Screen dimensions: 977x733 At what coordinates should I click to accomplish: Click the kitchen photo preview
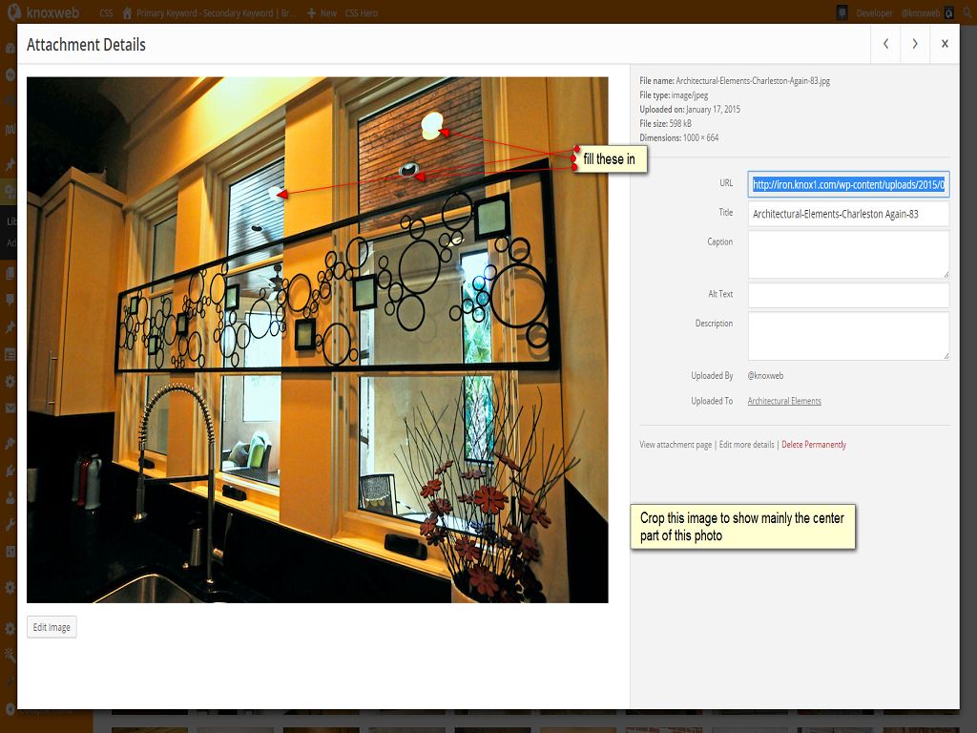317,340
